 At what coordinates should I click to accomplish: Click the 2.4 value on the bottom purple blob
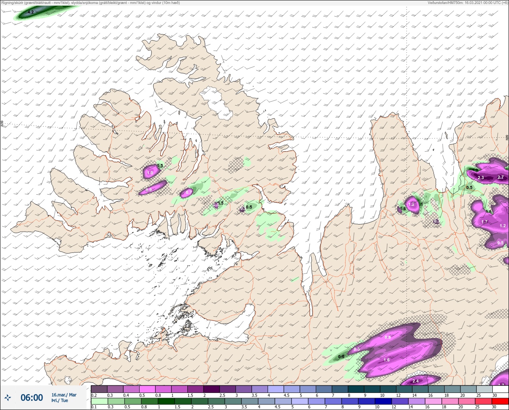coord(416,381)
